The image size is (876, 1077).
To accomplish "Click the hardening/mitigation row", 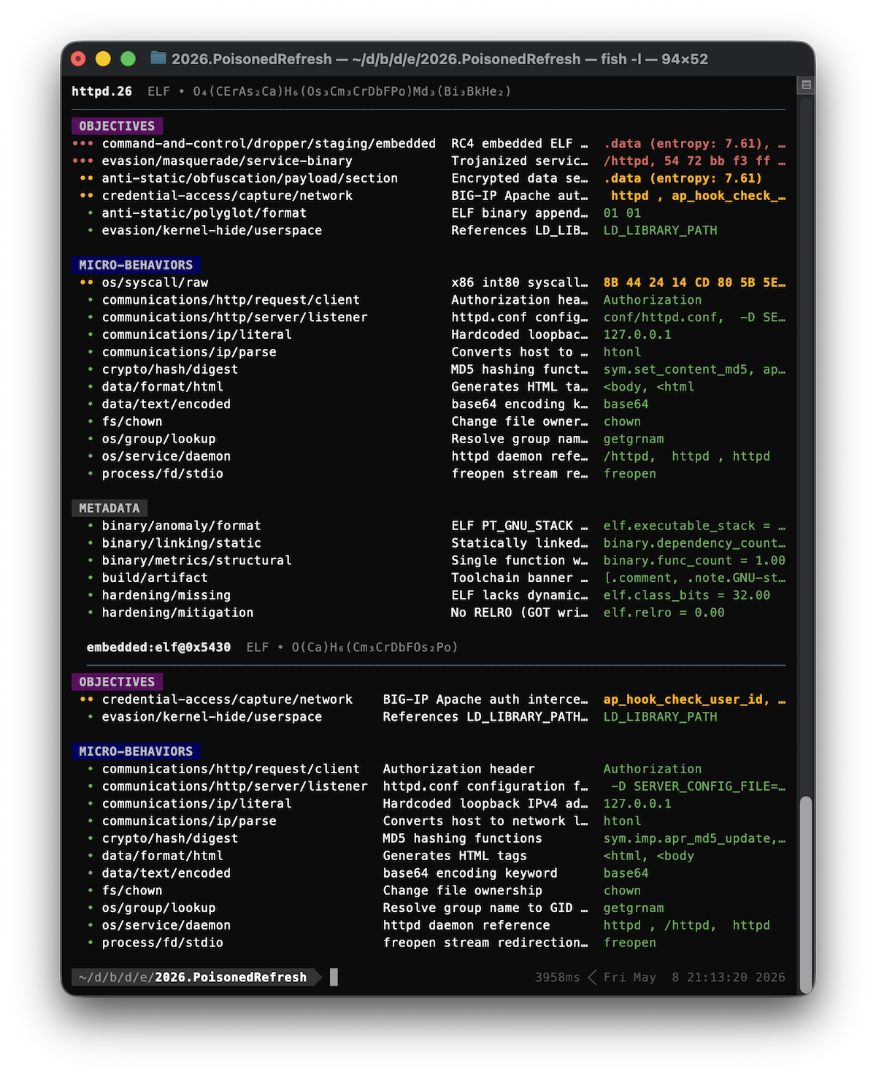I will [429, 613].
